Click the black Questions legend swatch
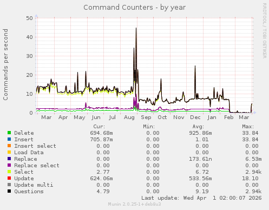 (9, 191)
